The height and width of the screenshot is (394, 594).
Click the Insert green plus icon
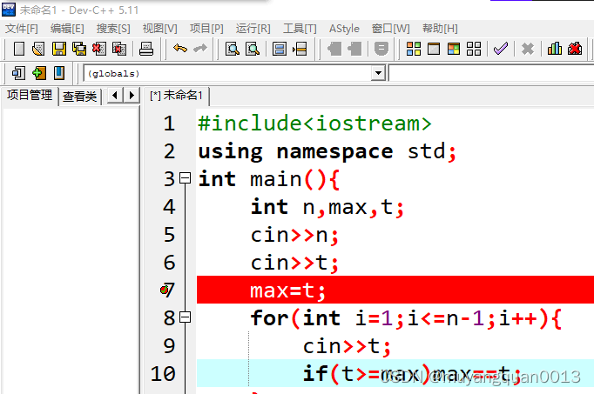[38, 73]
